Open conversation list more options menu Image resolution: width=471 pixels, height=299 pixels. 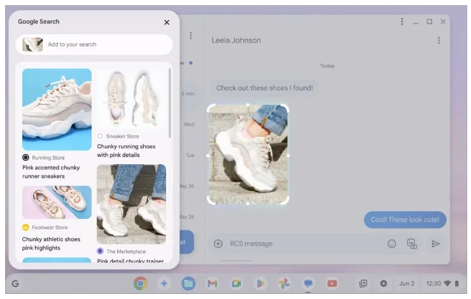click(x=191, y=36)
